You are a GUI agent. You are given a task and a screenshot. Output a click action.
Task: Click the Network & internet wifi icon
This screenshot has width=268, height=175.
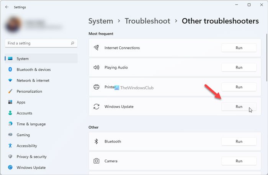(x=10, y=80)
